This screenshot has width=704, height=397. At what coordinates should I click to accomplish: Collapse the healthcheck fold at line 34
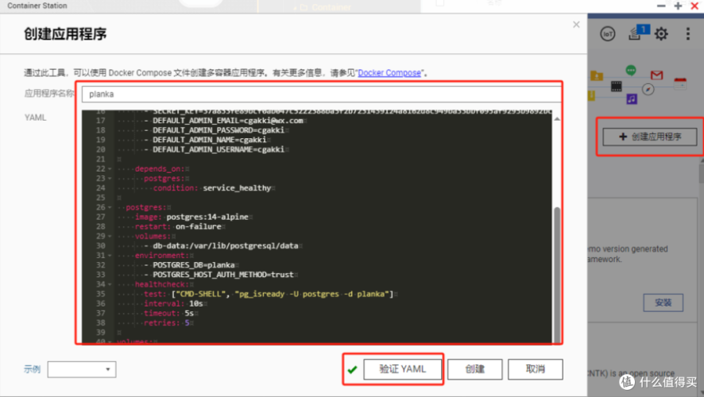pos(110,284)
